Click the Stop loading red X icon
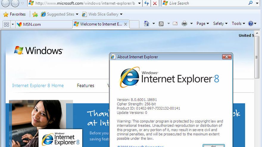This screenshot has width=262, height=147. click(155, 3)
